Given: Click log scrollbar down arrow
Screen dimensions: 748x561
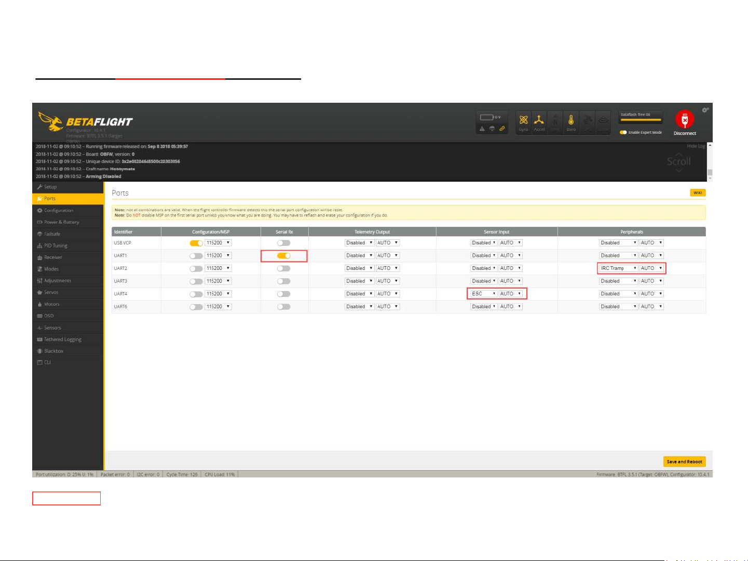Looking at the screenshot, I should 710,178.
